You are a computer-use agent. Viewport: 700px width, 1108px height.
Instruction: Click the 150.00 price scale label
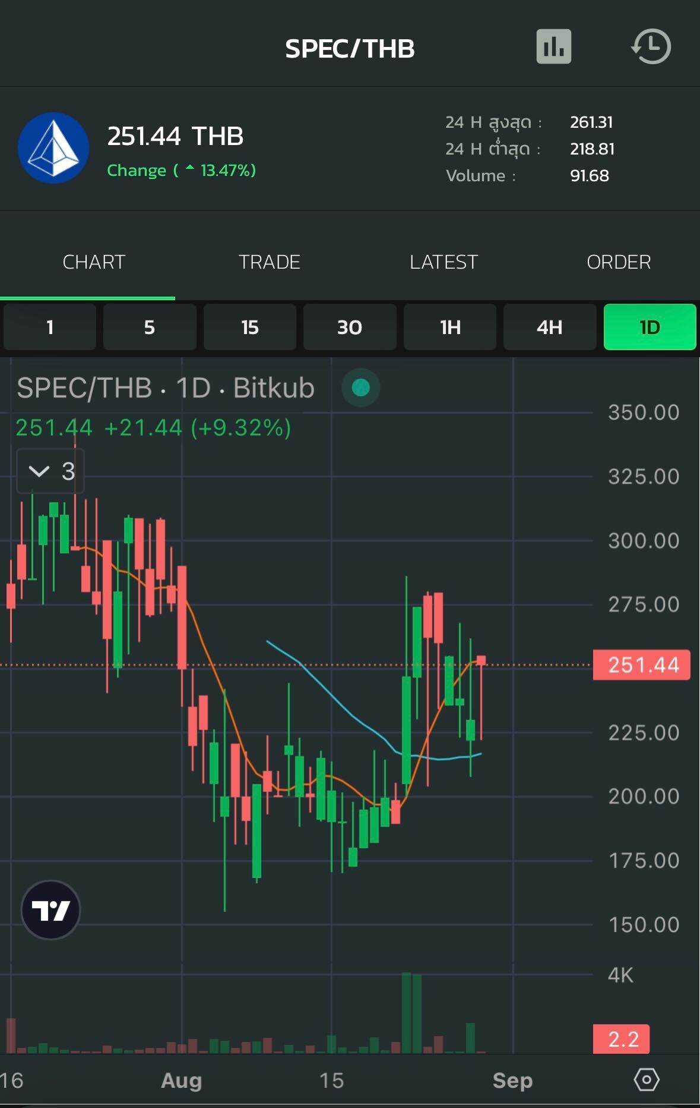pyautogui.click(x=644, y=925)
